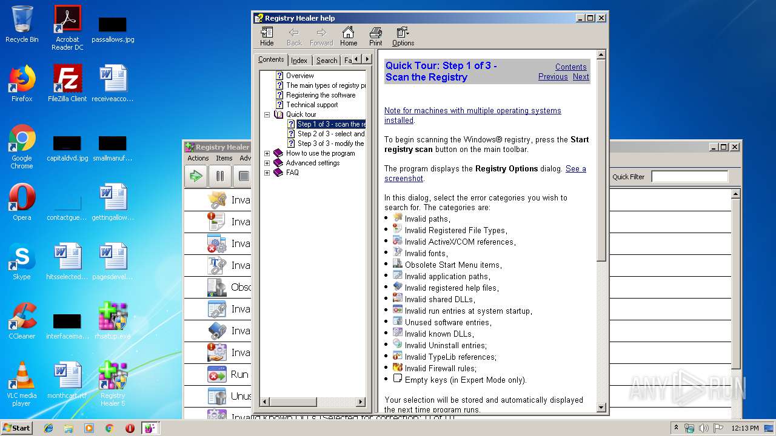Collapse the Quick tour tree node
Image resolution: width=776 pixels, height=436 pixels.
(267, 114)
